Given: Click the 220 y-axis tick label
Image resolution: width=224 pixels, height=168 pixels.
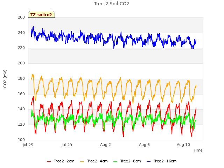Looking at the screenshot, I should tap(21, 48).
